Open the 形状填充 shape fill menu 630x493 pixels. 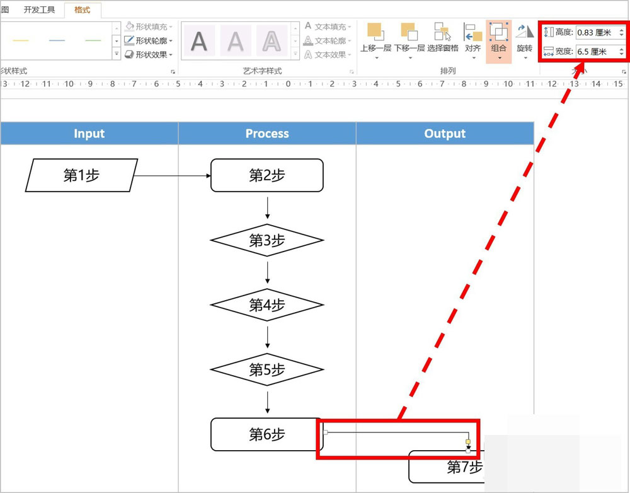click(149, 26)
